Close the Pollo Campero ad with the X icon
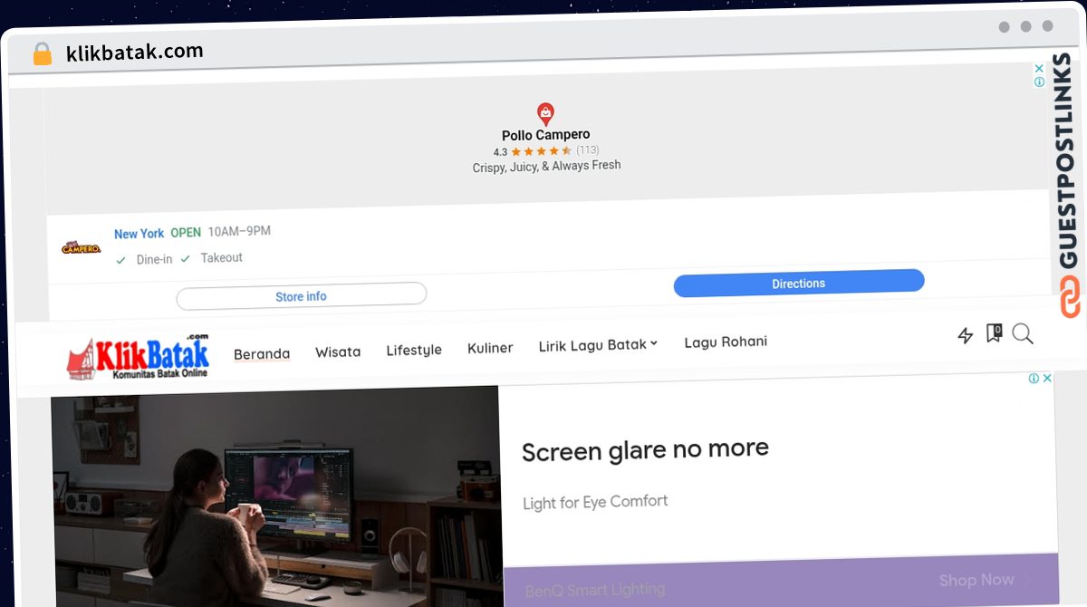The image size is (1087, 607). 1039,69
